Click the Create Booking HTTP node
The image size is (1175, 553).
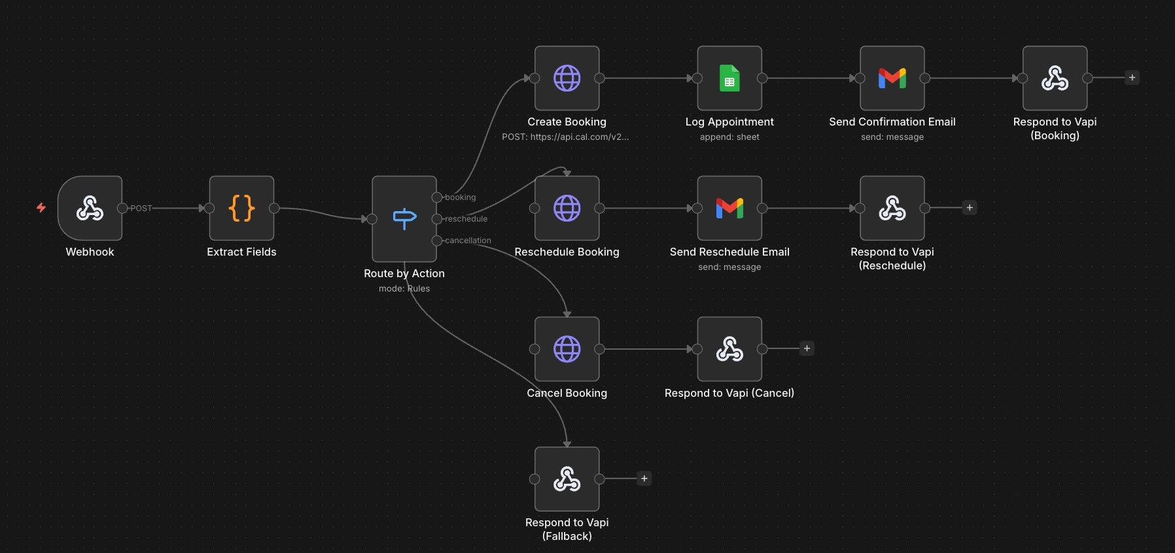pos(567,78)
